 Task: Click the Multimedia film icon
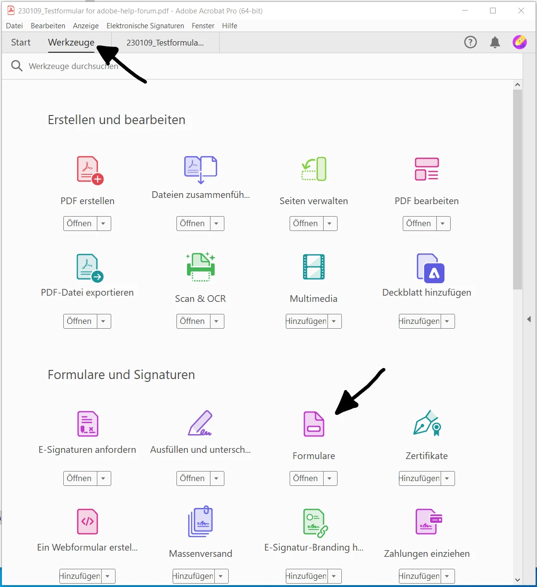pyautogui.click(x=314, y=267)
